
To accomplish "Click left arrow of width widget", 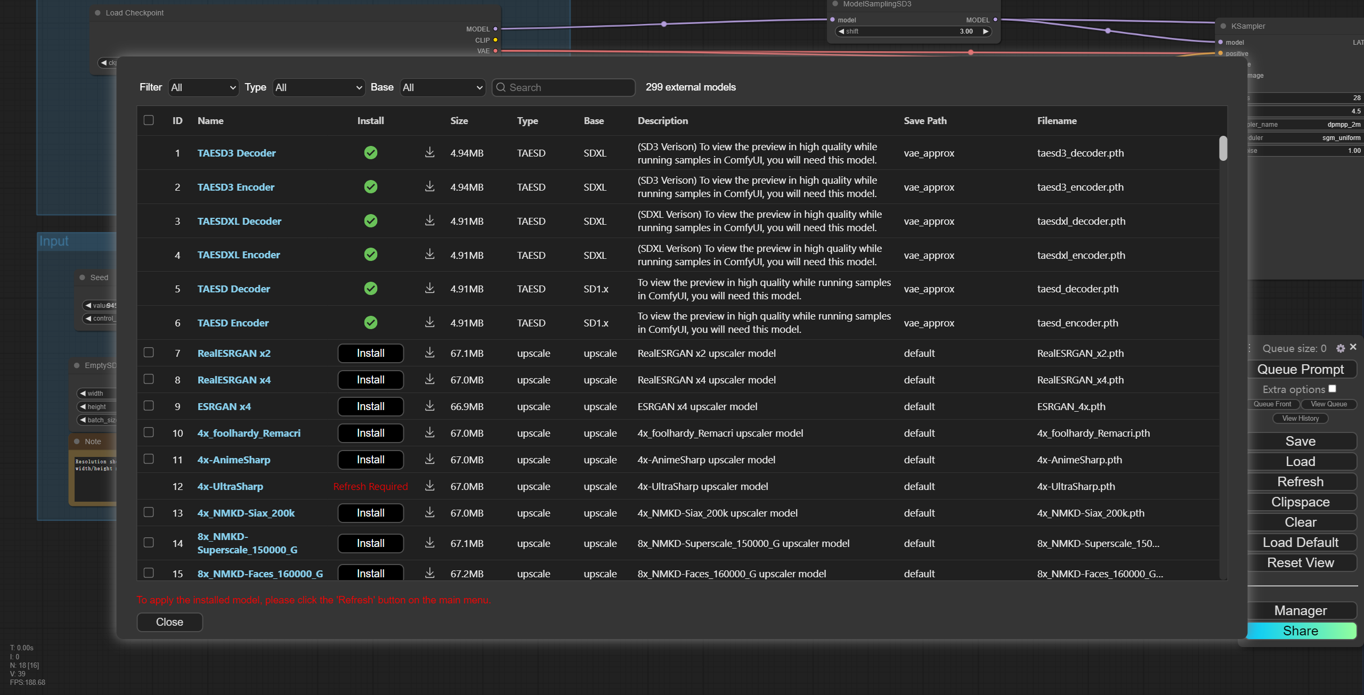I will 83,394.
